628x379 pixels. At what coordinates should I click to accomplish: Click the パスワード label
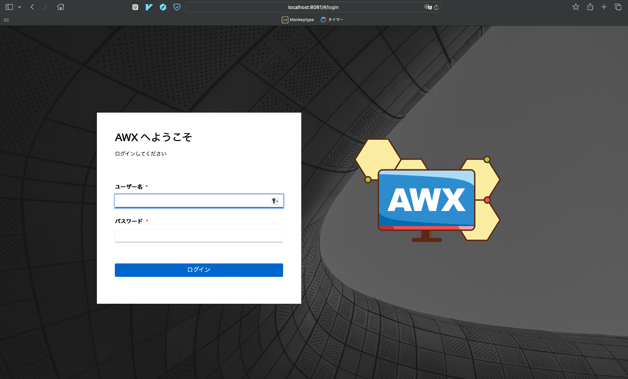129,221
